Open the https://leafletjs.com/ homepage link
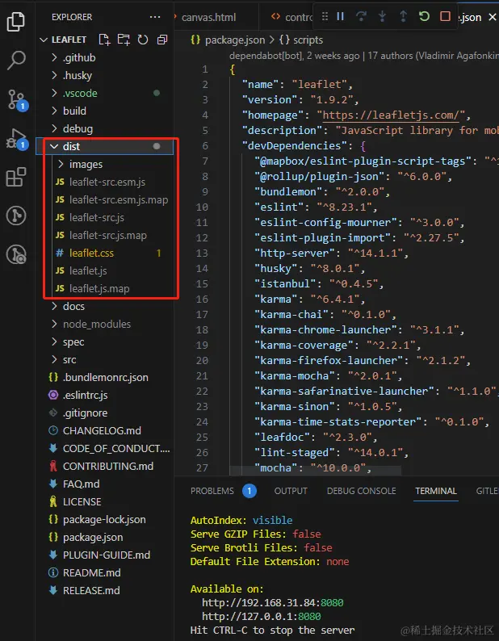Image resolution: width=499 pixels, height=641 pixels. click(x=391, y=115)
